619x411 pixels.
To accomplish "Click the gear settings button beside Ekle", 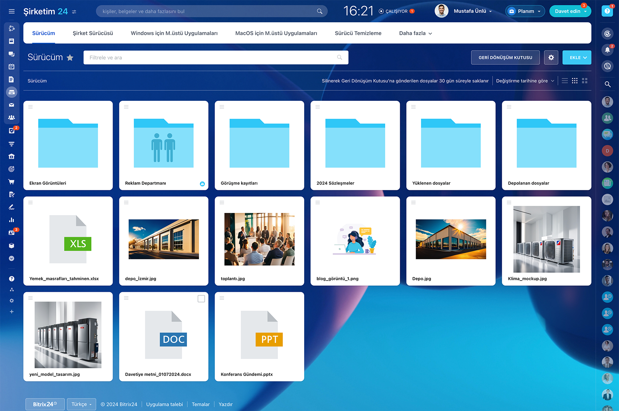I will pos(551,58).
